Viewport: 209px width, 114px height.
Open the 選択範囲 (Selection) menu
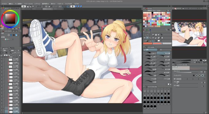pyautogui.click(x=45, y=4)
